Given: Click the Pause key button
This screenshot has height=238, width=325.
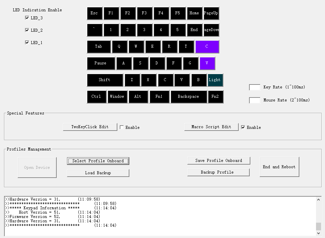Looking at the screenshot, I should point(101,63).
